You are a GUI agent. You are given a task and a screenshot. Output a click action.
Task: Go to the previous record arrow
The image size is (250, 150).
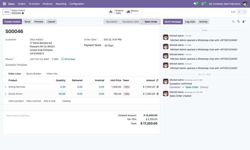tap(239, 12)
